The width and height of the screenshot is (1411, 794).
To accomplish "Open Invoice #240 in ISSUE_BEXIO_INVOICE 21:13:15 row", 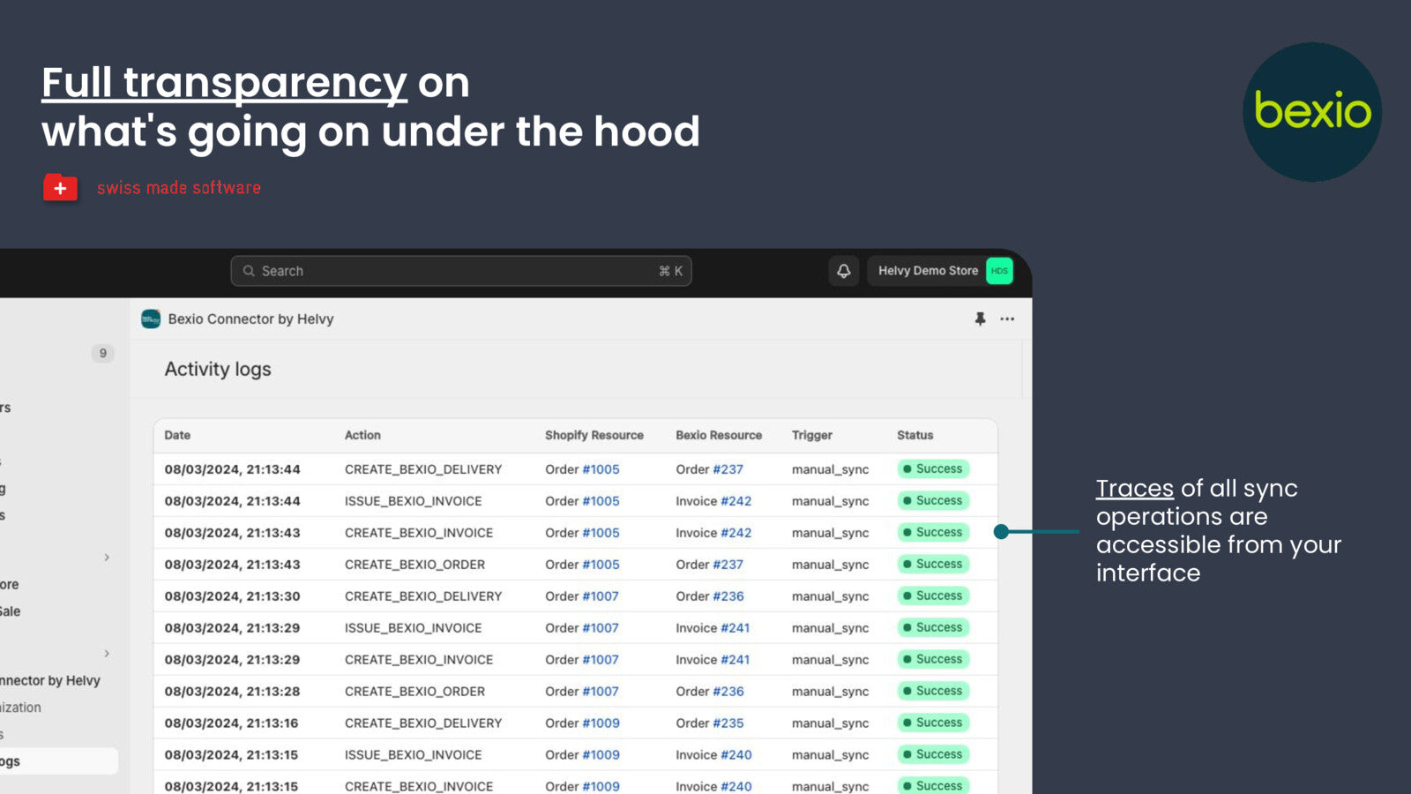I will [736, 755].
